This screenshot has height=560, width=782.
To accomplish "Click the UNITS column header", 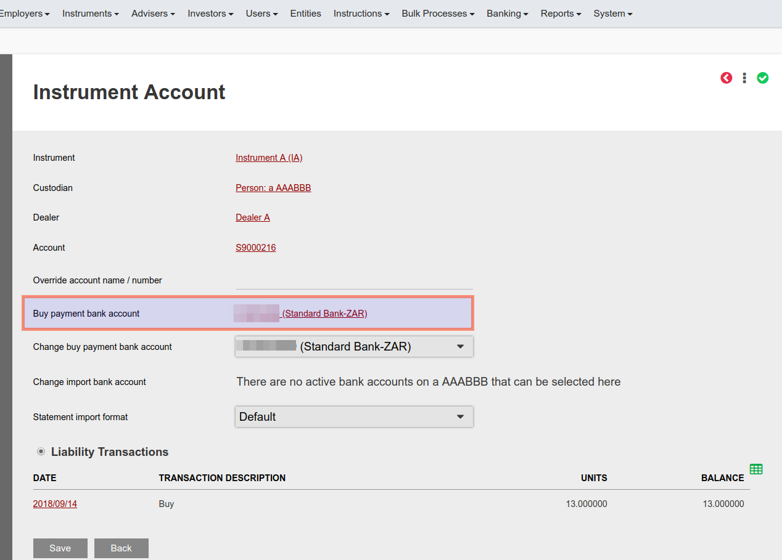I will tap(594, 478).
